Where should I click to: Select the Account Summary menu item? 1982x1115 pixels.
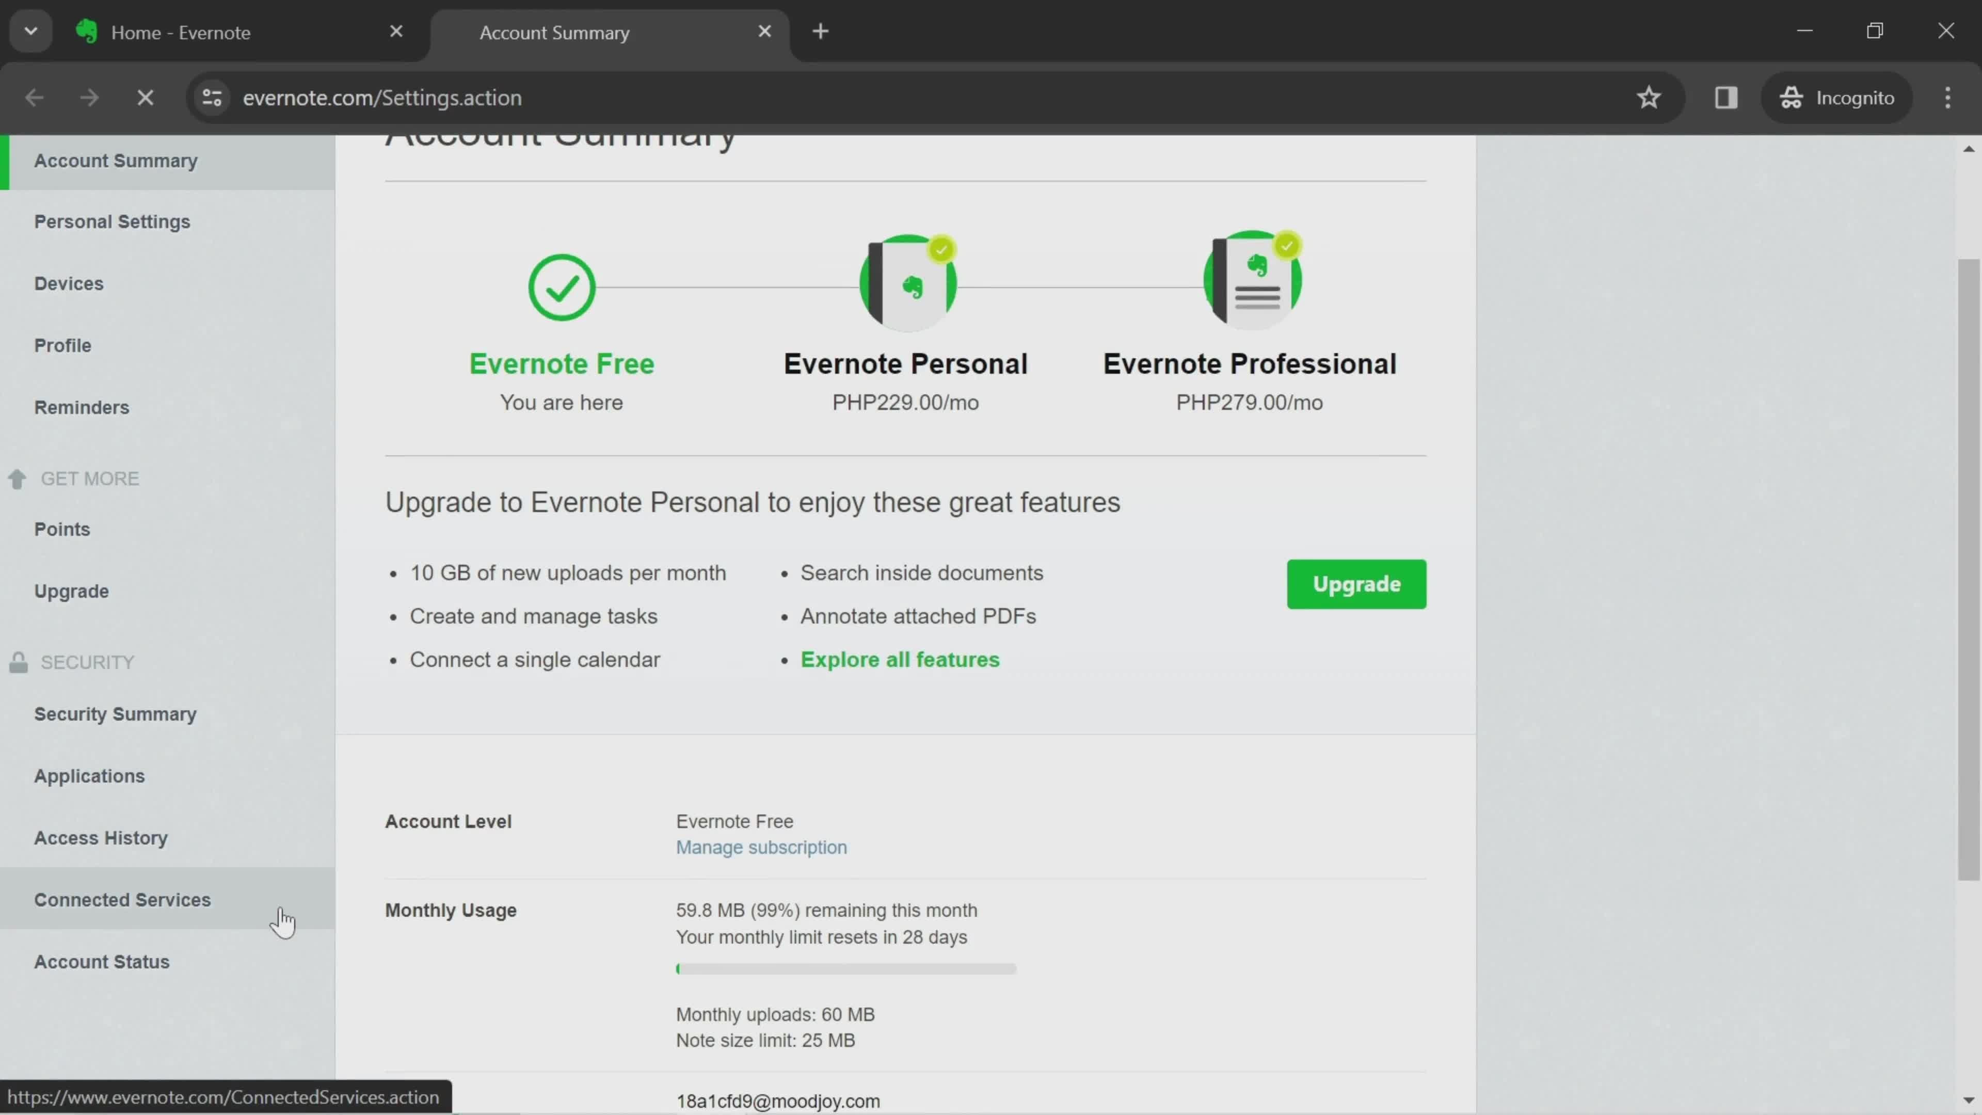pos(116,160)
